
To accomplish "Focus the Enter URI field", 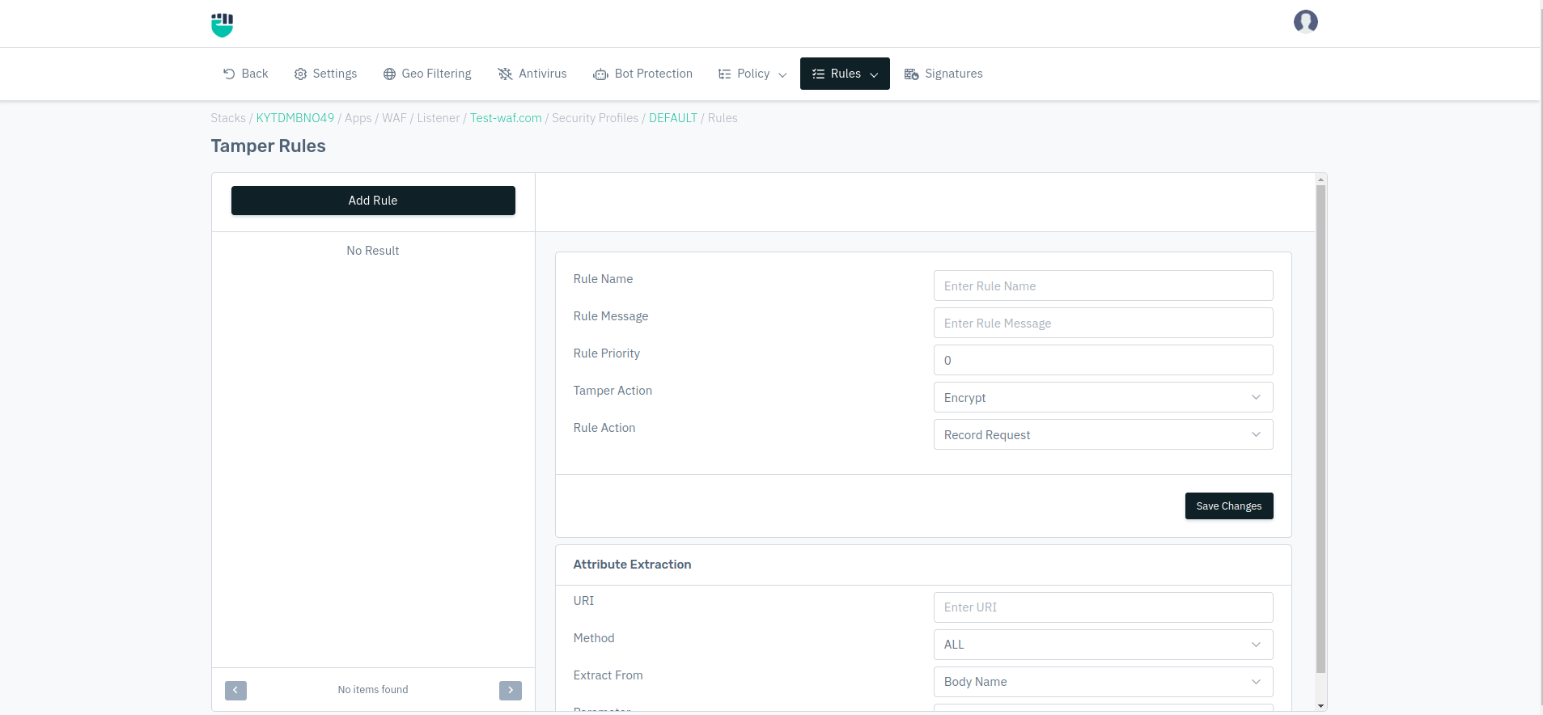I will click(x=1103, y=607).
